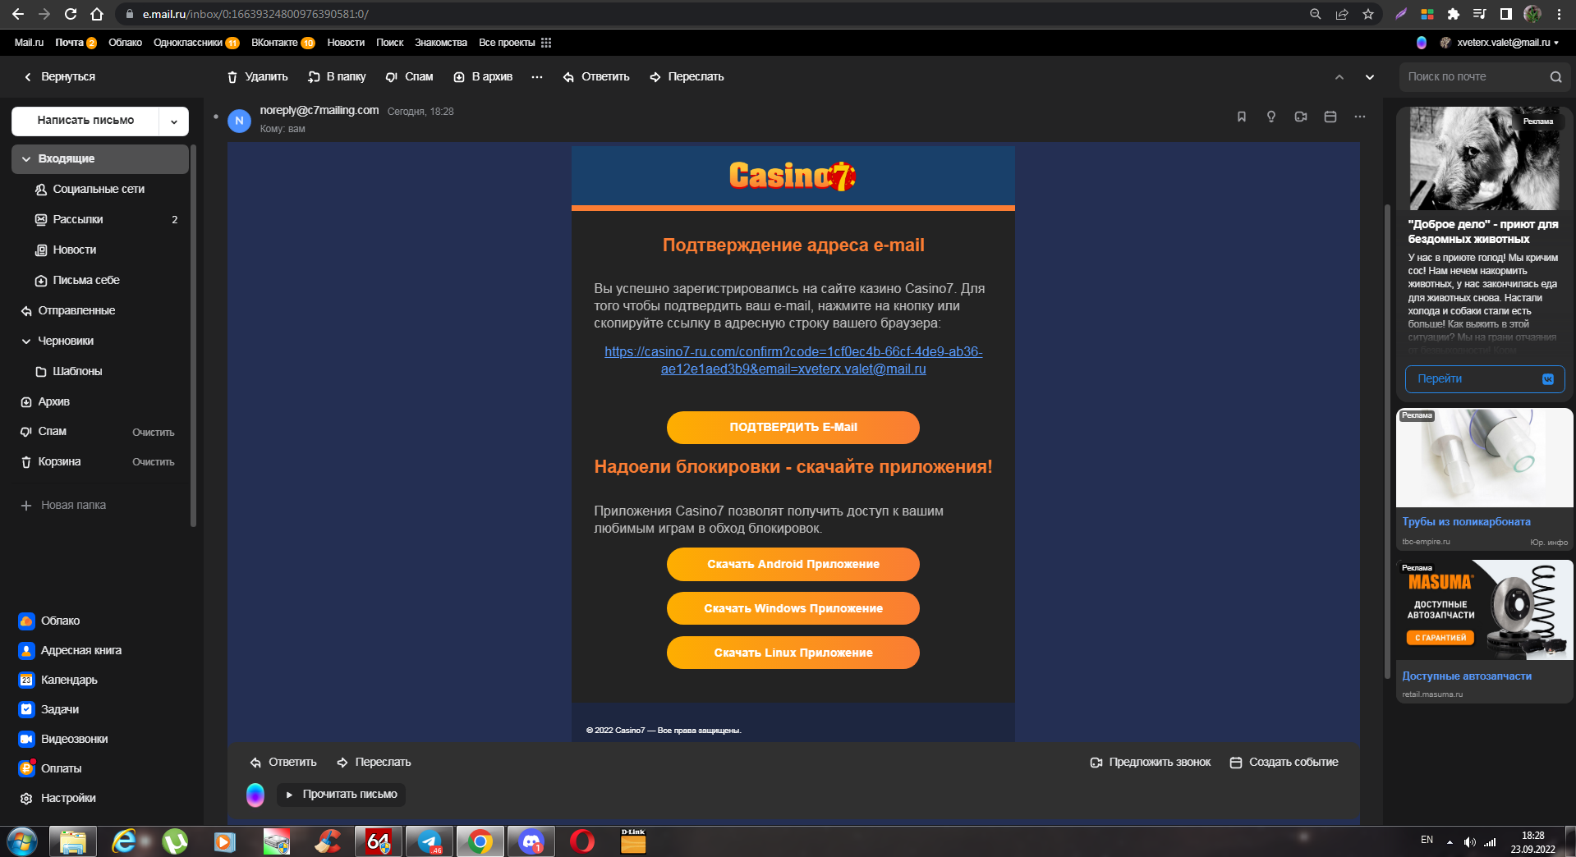Go to next email with down arrow
This screenshot has width=1576, height=857.
[x=1370, y=77]
